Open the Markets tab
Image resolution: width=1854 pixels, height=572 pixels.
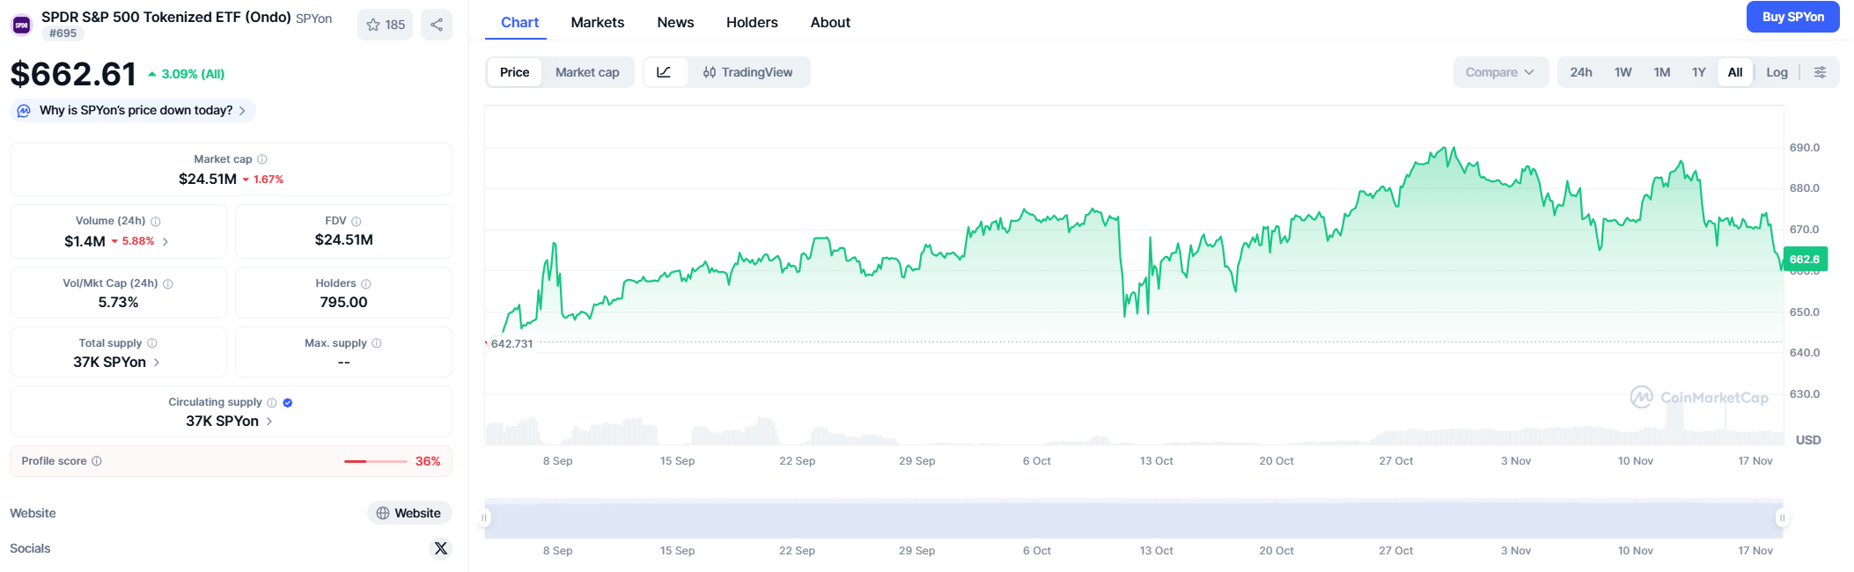[598, 22]
